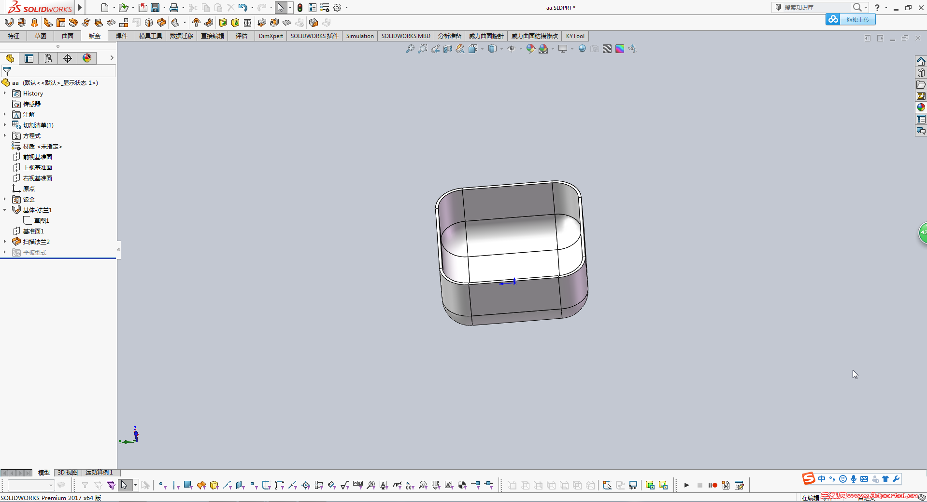Toggle the record button in the macro toolbar
The width and height of the screenshot is (927, 502).
(x=713, y=485)
